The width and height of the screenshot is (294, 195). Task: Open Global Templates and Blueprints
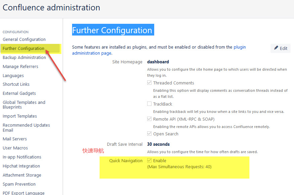[24, 105]
